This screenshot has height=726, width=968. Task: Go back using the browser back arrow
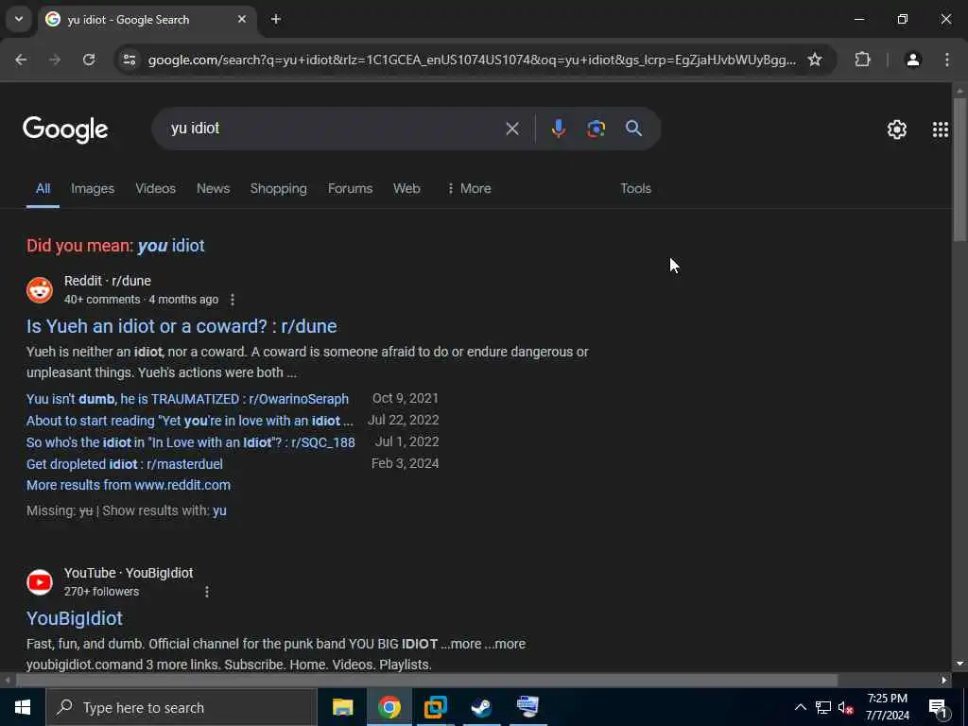(x=21, y=60)
